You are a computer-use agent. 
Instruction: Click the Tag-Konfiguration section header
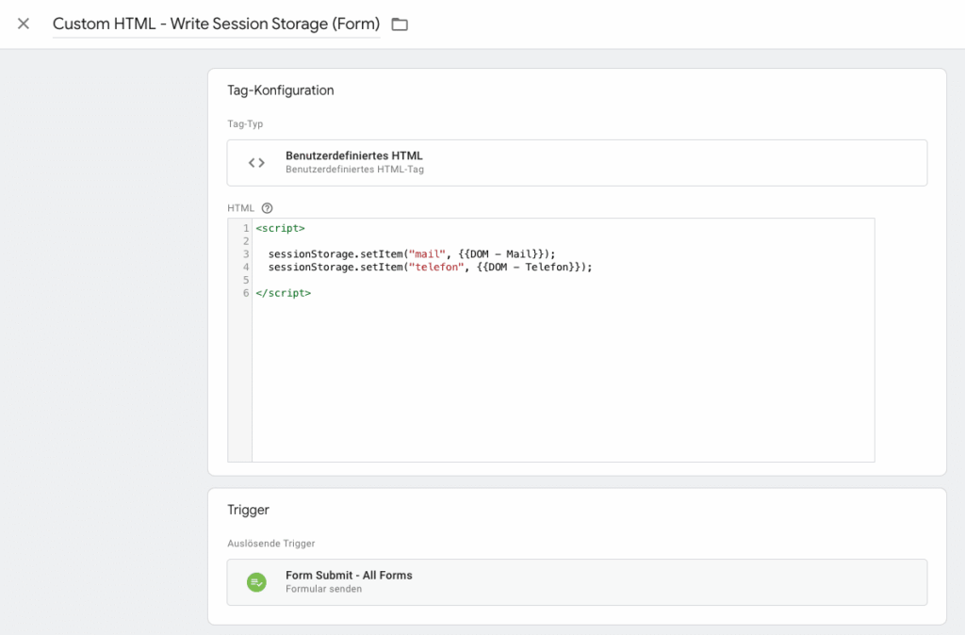tap(280, 90)
